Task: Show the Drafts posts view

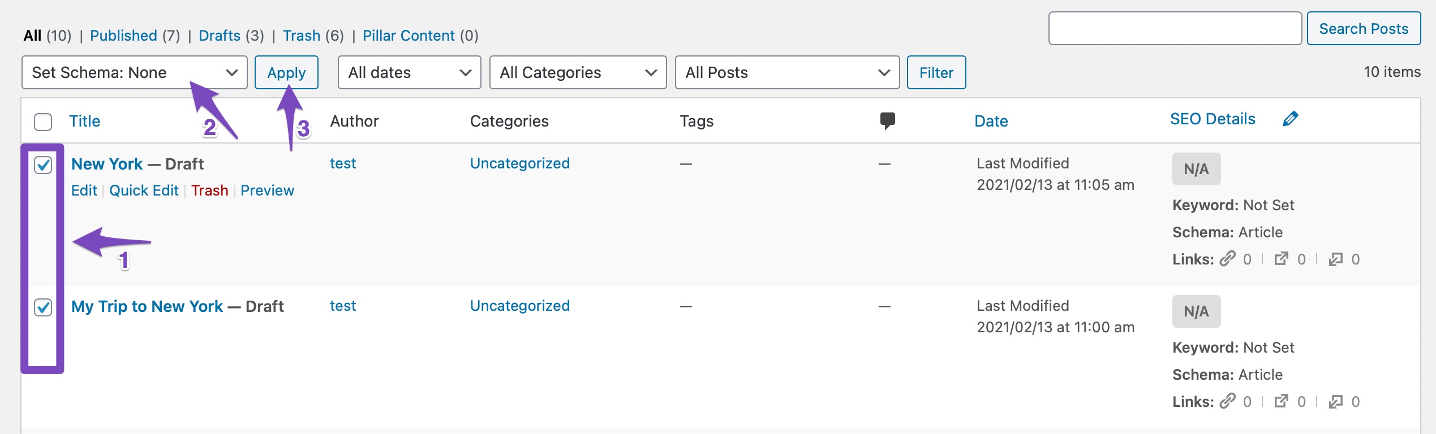Action: pos(220,36)
